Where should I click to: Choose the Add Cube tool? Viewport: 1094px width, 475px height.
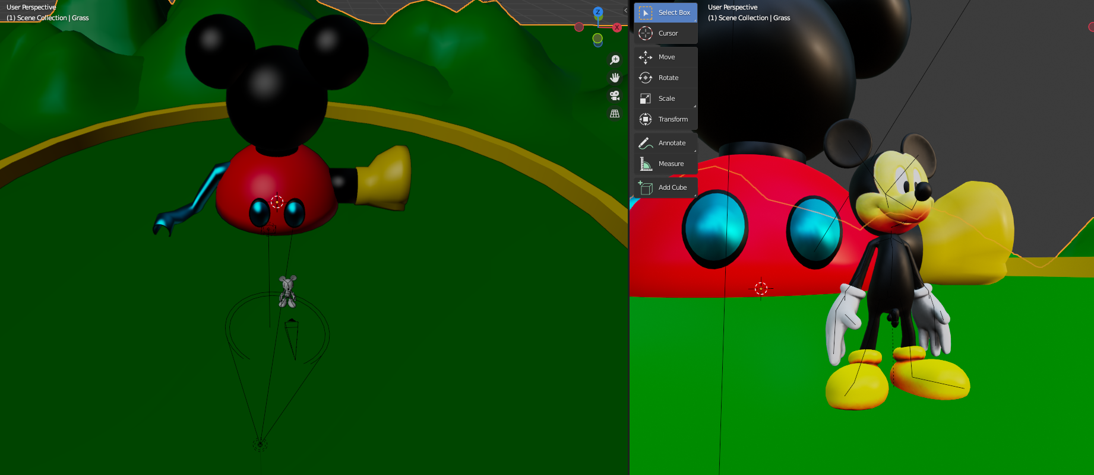(x=665, y=187)
